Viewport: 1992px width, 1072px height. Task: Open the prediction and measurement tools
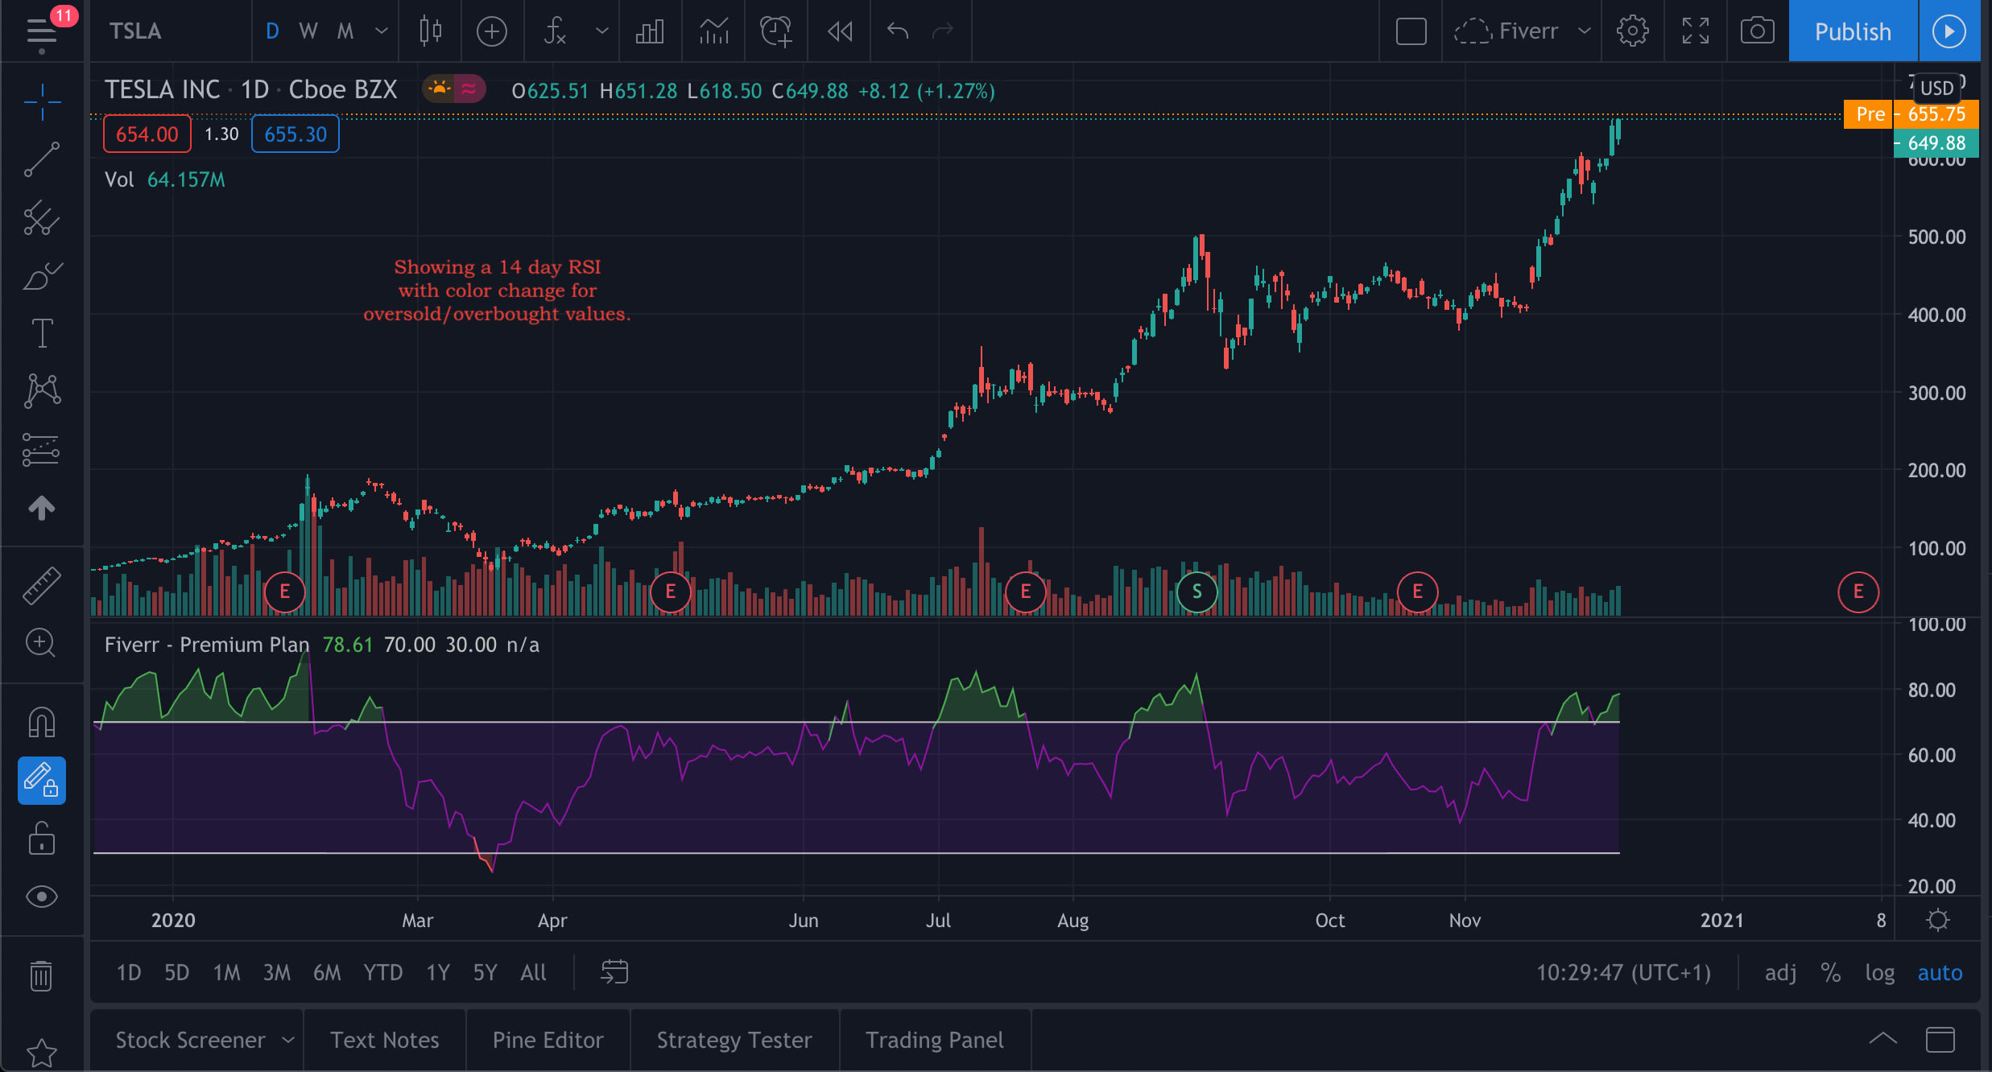pyautogui.click(x=42, y=449)
